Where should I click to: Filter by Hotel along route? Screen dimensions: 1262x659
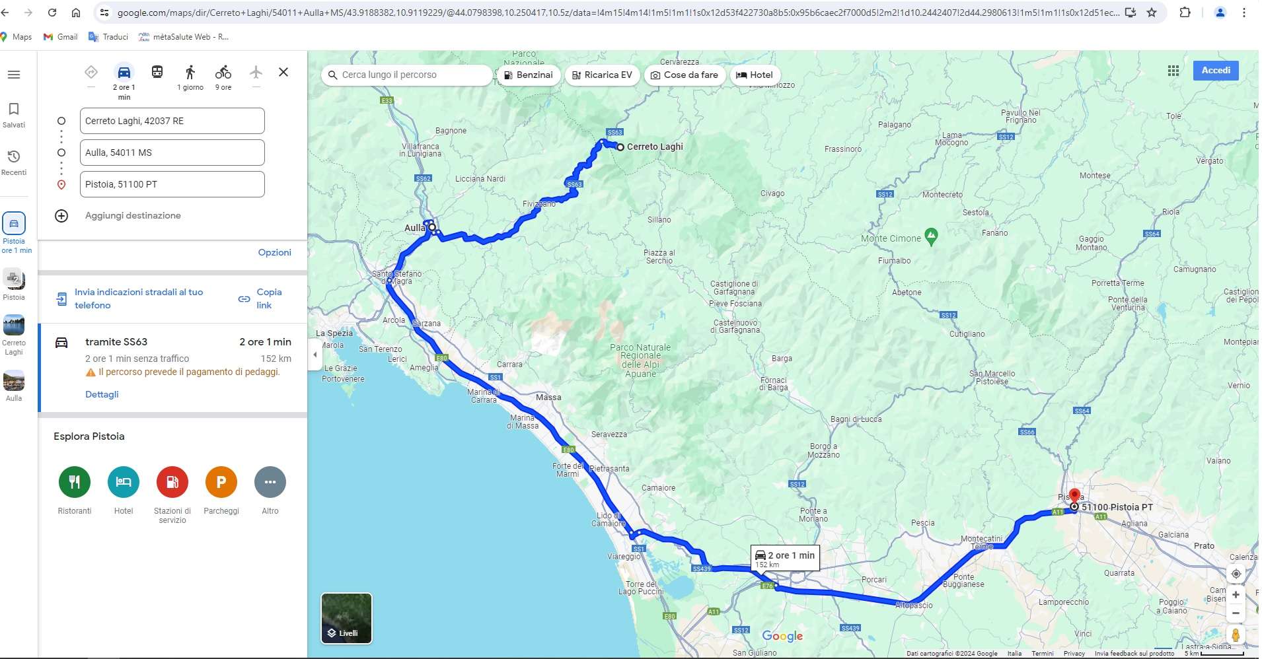(x=755, y=75)
